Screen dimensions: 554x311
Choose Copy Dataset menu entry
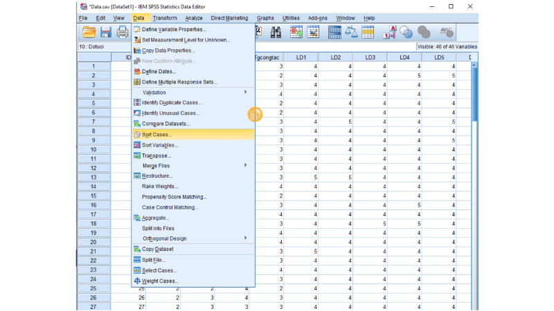pos(193,249)
